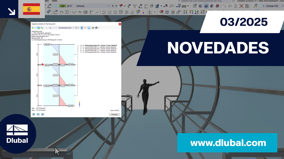Toggle the third, red work plane icon
This screenshot has height=159, width=284.
click(217, 6)
